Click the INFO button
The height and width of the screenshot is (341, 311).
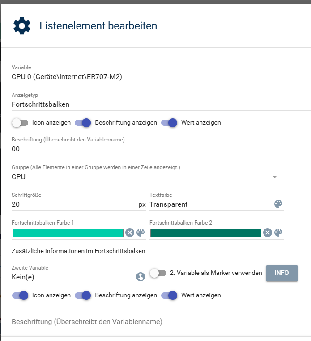pos(282,273)
